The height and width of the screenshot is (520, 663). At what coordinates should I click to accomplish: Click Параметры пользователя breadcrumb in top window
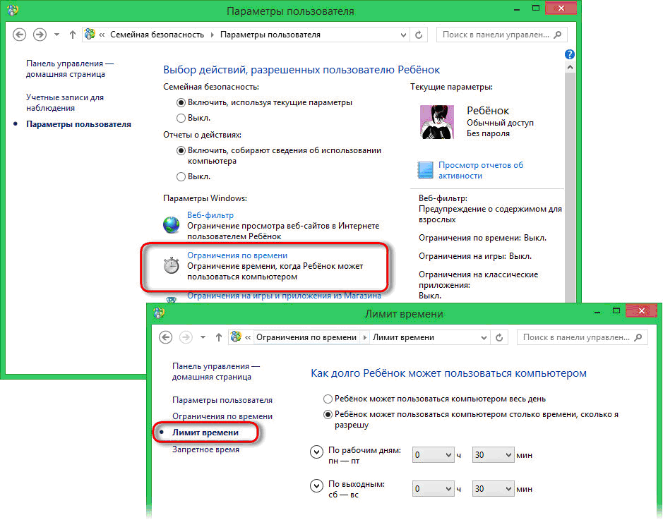(270, 35)
